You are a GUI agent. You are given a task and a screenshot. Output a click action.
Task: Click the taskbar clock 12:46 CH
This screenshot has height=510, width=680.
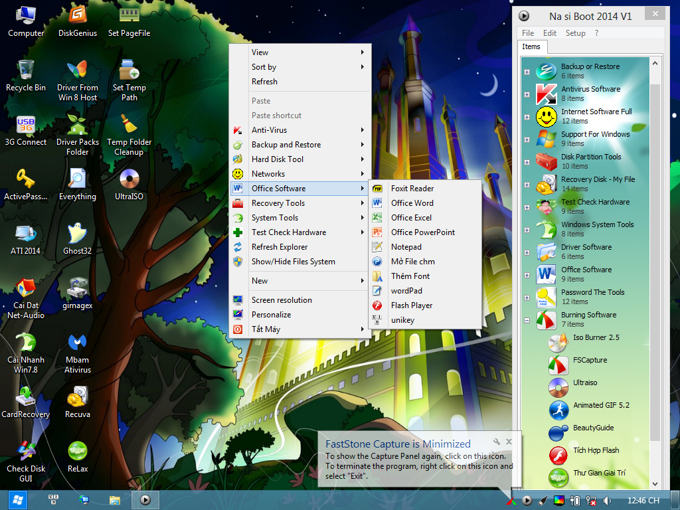tap(643, 501)
